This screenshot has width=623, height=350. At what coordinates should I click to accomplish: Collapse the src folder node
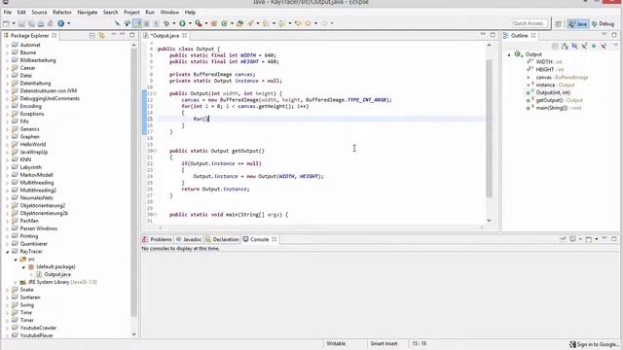click(16, 260)
